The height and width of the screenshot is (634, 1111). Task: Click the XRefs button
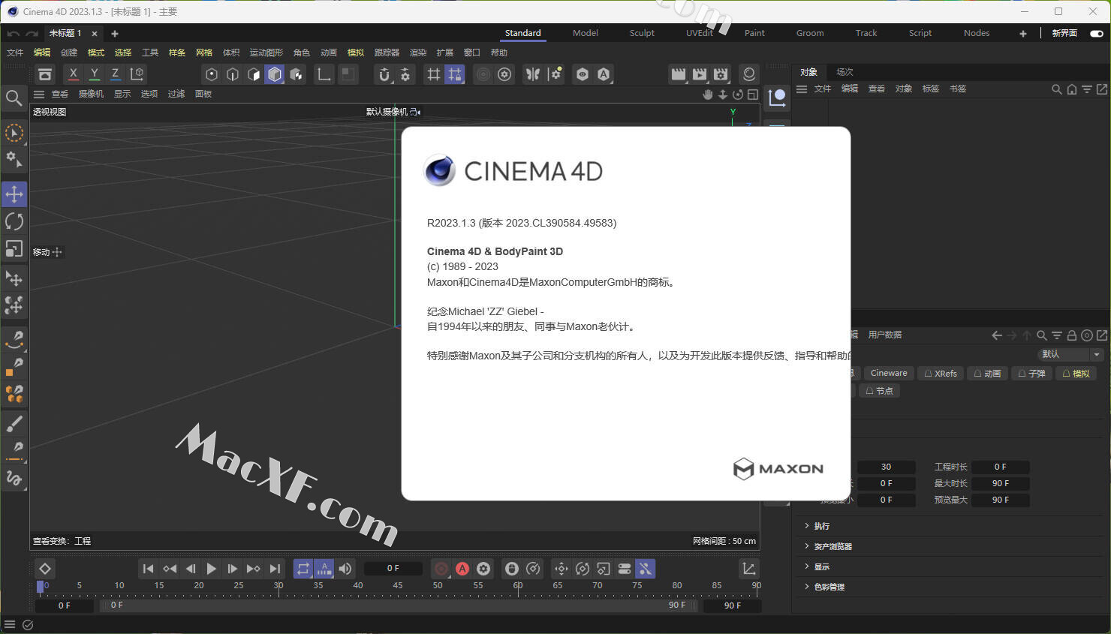(x=941, y=373)
